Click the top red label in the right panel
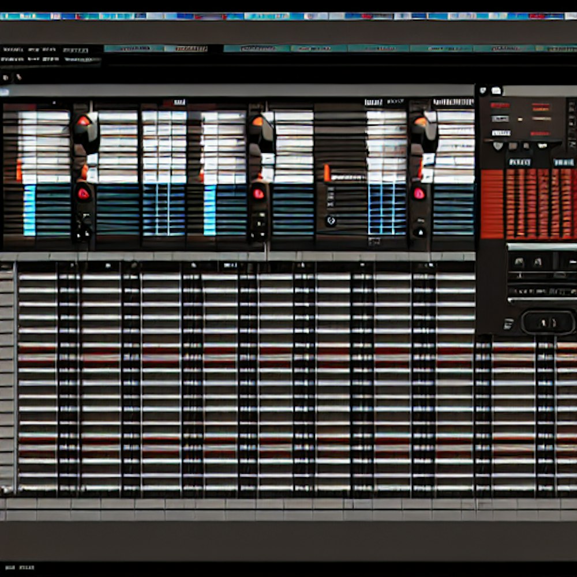Image resolution: width=577 pixels, height=577 pixels. pyautogui.click(x=500, y=105)
